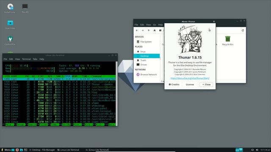Open the Tabs menu in terminal window
Image resolution: width=271 pixels, height=152 pixels.
tap(35, 59)
